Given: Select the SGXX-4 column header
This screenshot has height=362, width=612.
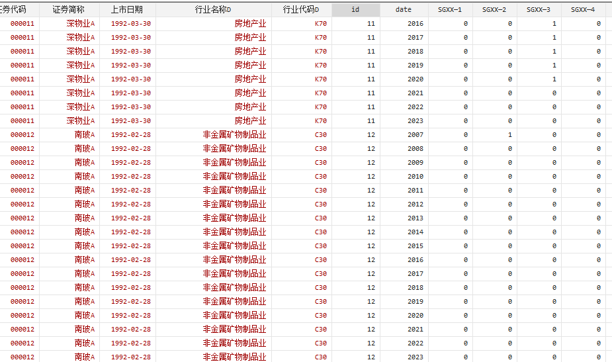Looking at the screenshot, I should (x=583, y=10).
